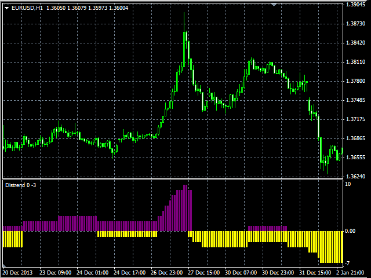Click the low price value 1.35973
Screen dimensions: 371x278
coord(98,8)
